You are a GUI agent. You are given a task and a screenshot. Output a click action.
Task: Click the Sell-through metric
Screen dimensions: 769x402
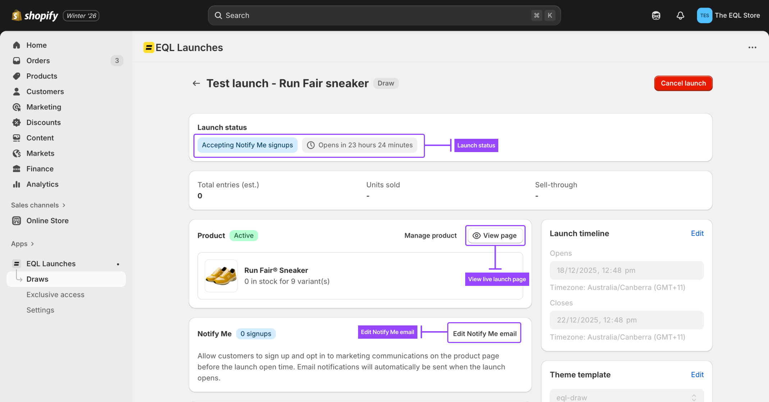pyautogui.click(x=556, y=190)
